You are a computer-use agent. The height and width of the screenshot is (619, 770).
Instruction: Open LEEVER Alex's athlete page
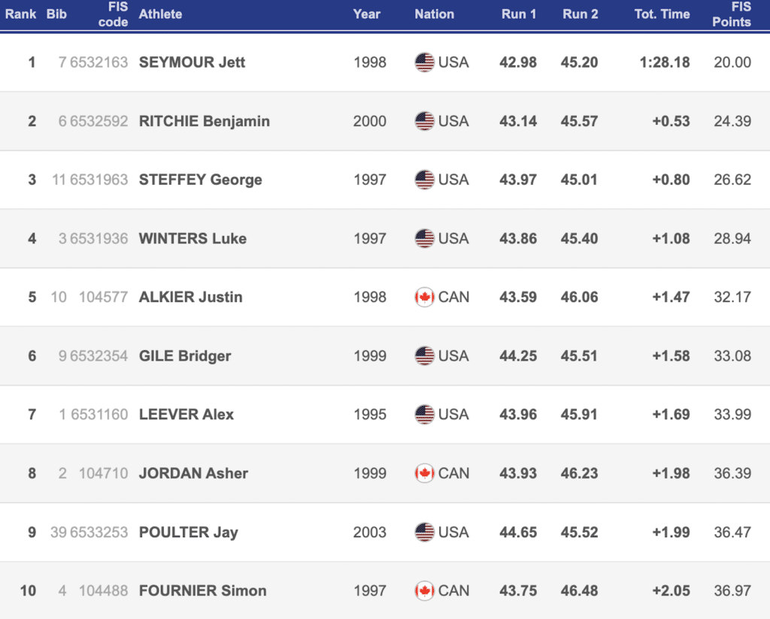click(x=186, y=414)
